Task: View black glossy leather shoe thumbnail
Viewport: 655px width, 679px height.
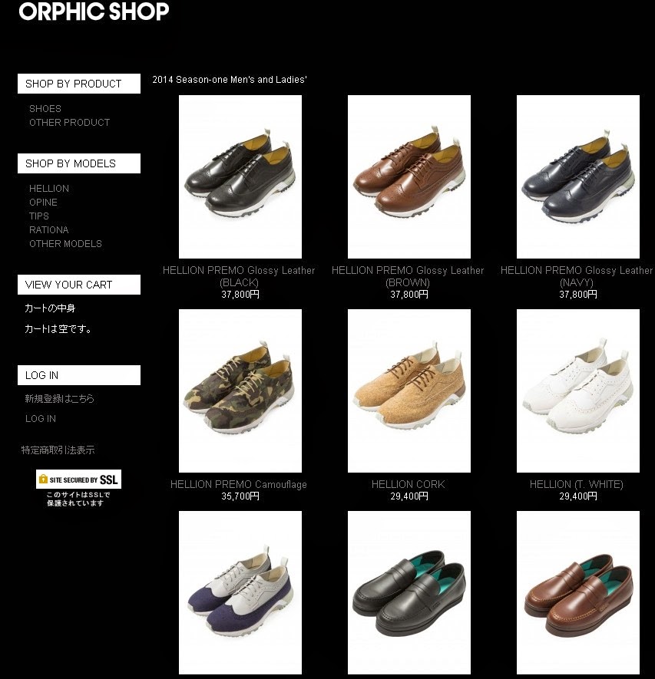Action: pyautogui.click(x=240, y=176)
